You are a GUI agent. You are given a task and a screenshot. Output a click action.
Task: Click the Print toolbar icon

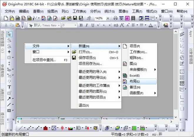coord(116,18)
